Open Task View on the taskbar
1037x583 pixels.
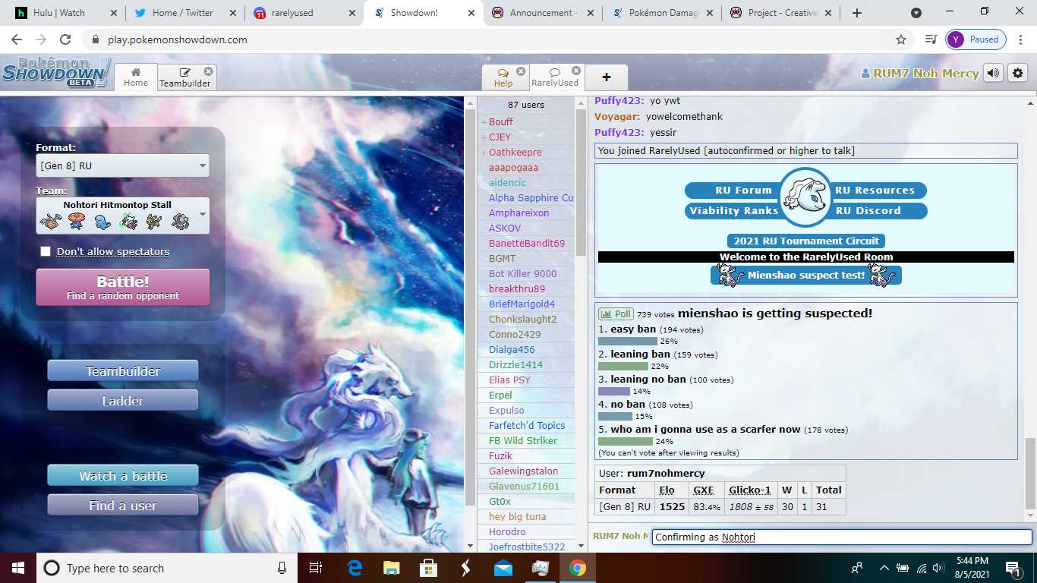coord(317,568)
